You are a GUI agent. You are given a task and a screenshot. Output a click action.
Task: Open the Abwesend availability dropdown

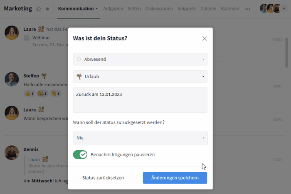point(140,59)
